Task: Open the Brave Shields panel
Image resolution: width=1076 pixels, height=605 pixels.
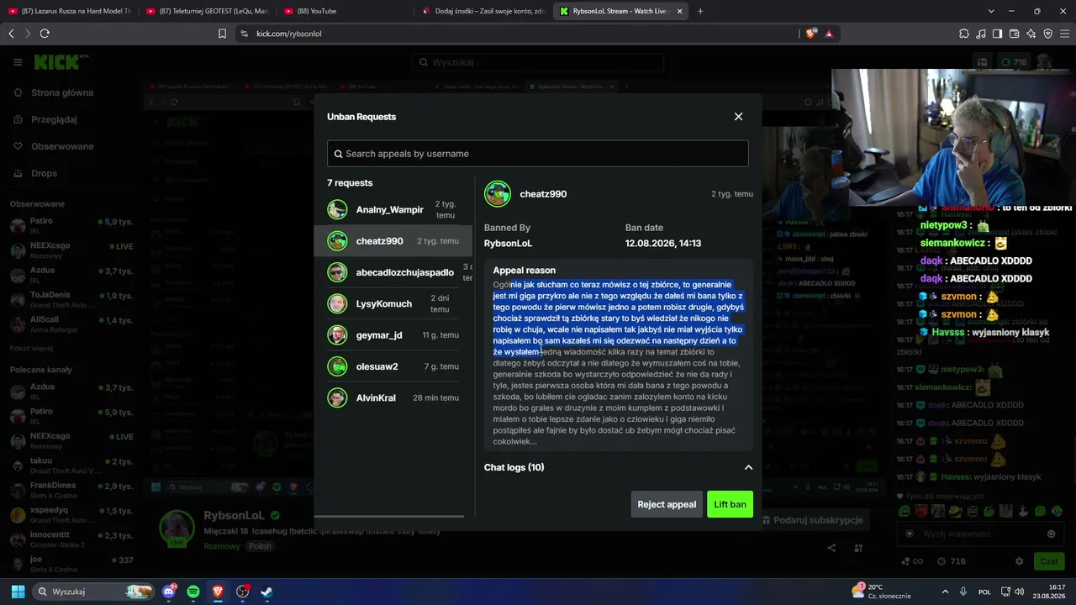Action: coord(811,34)
